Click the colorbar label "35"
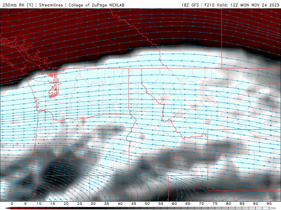The image size is (281, 210). click(x=107, y=204)
